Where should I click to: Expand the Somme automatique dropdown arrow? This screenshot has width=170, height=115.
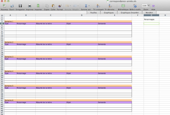pyautogui.click(x=89, y=6)
